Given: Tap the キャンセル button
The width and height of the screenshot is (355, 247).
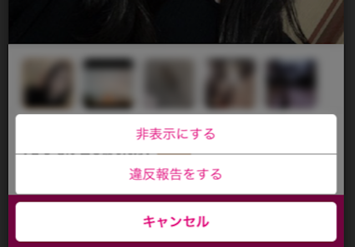Looking at the screenshot, I should (176, 221).
